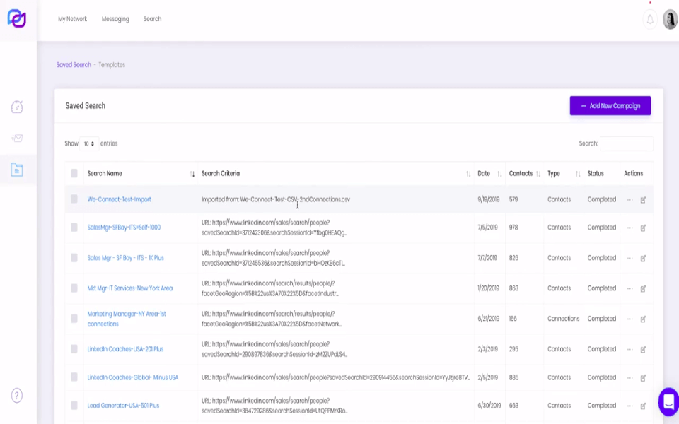Image resolution: width=679 pixels, height=424 pixels.
Task: Open We-Connect-Test-Import search link
Action: 119,199
